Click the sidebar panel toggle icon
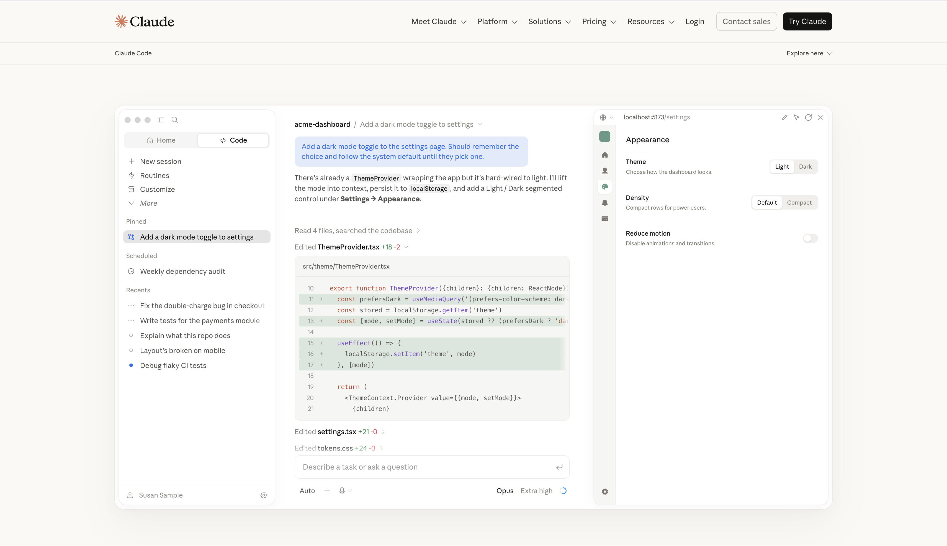 (161, 120)
